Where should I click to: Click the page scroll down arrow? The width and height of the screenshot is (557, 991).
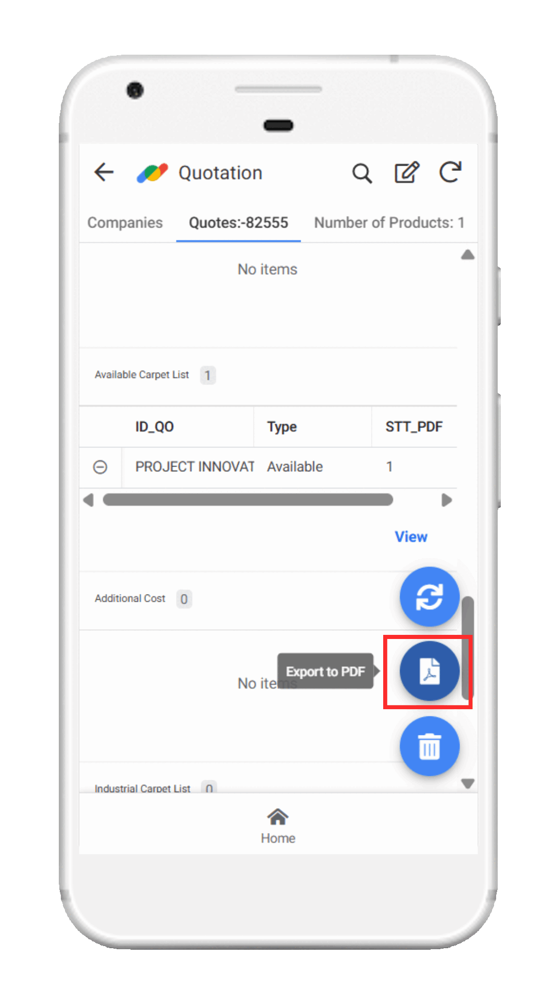coord(468,784)
